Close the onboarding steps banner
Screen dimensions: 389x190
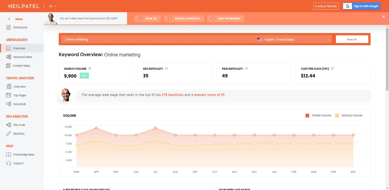click(x=384, y=17)
